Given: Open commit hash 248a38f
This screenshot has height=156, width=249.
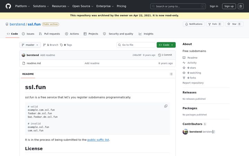Looking at the screenshot, I should (137, 55).
